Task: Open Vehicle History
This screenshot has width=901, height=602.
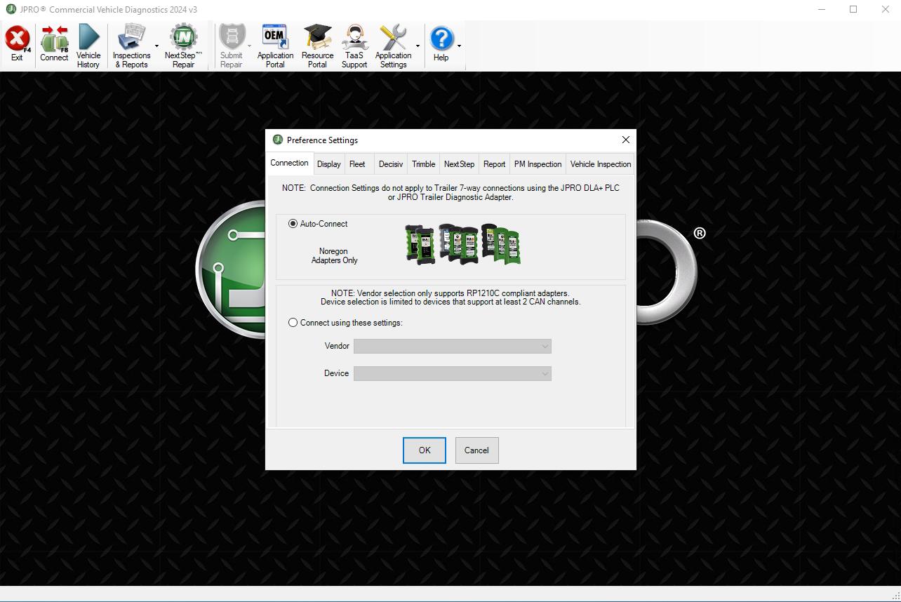Action: tap(88, 44)
